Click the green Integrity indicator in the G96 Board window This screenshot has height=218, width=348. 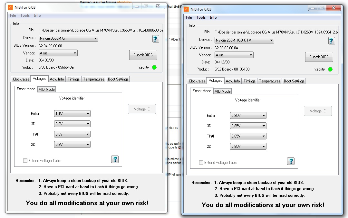coord(154,67)
